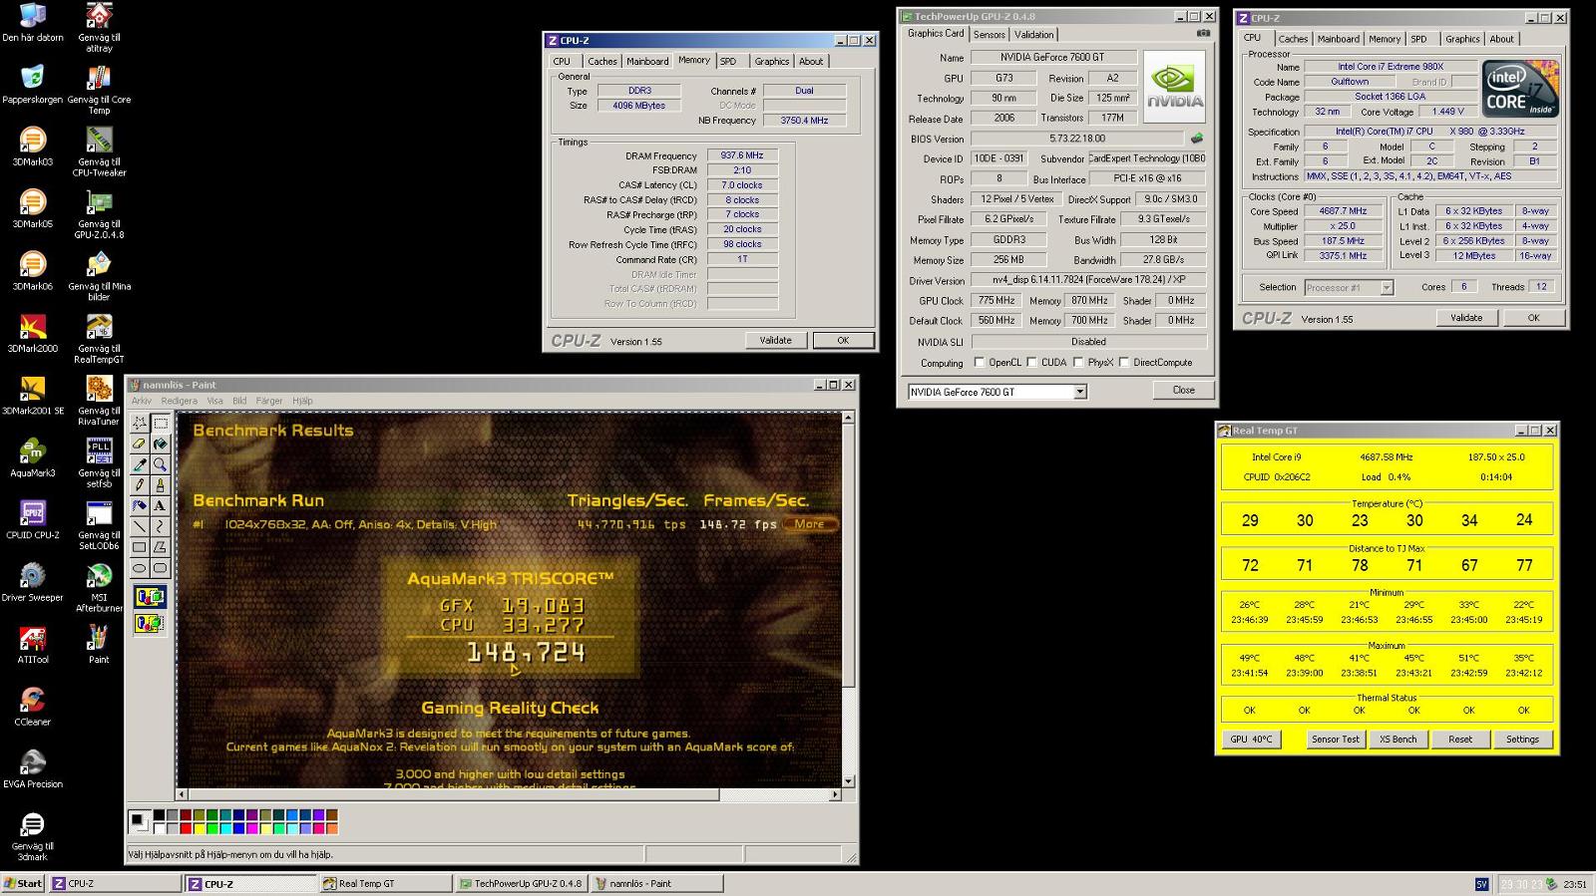This screenshot has width=1596, height=896.
Task: Pick the Polygon shape tool
Action: point(160,547)
